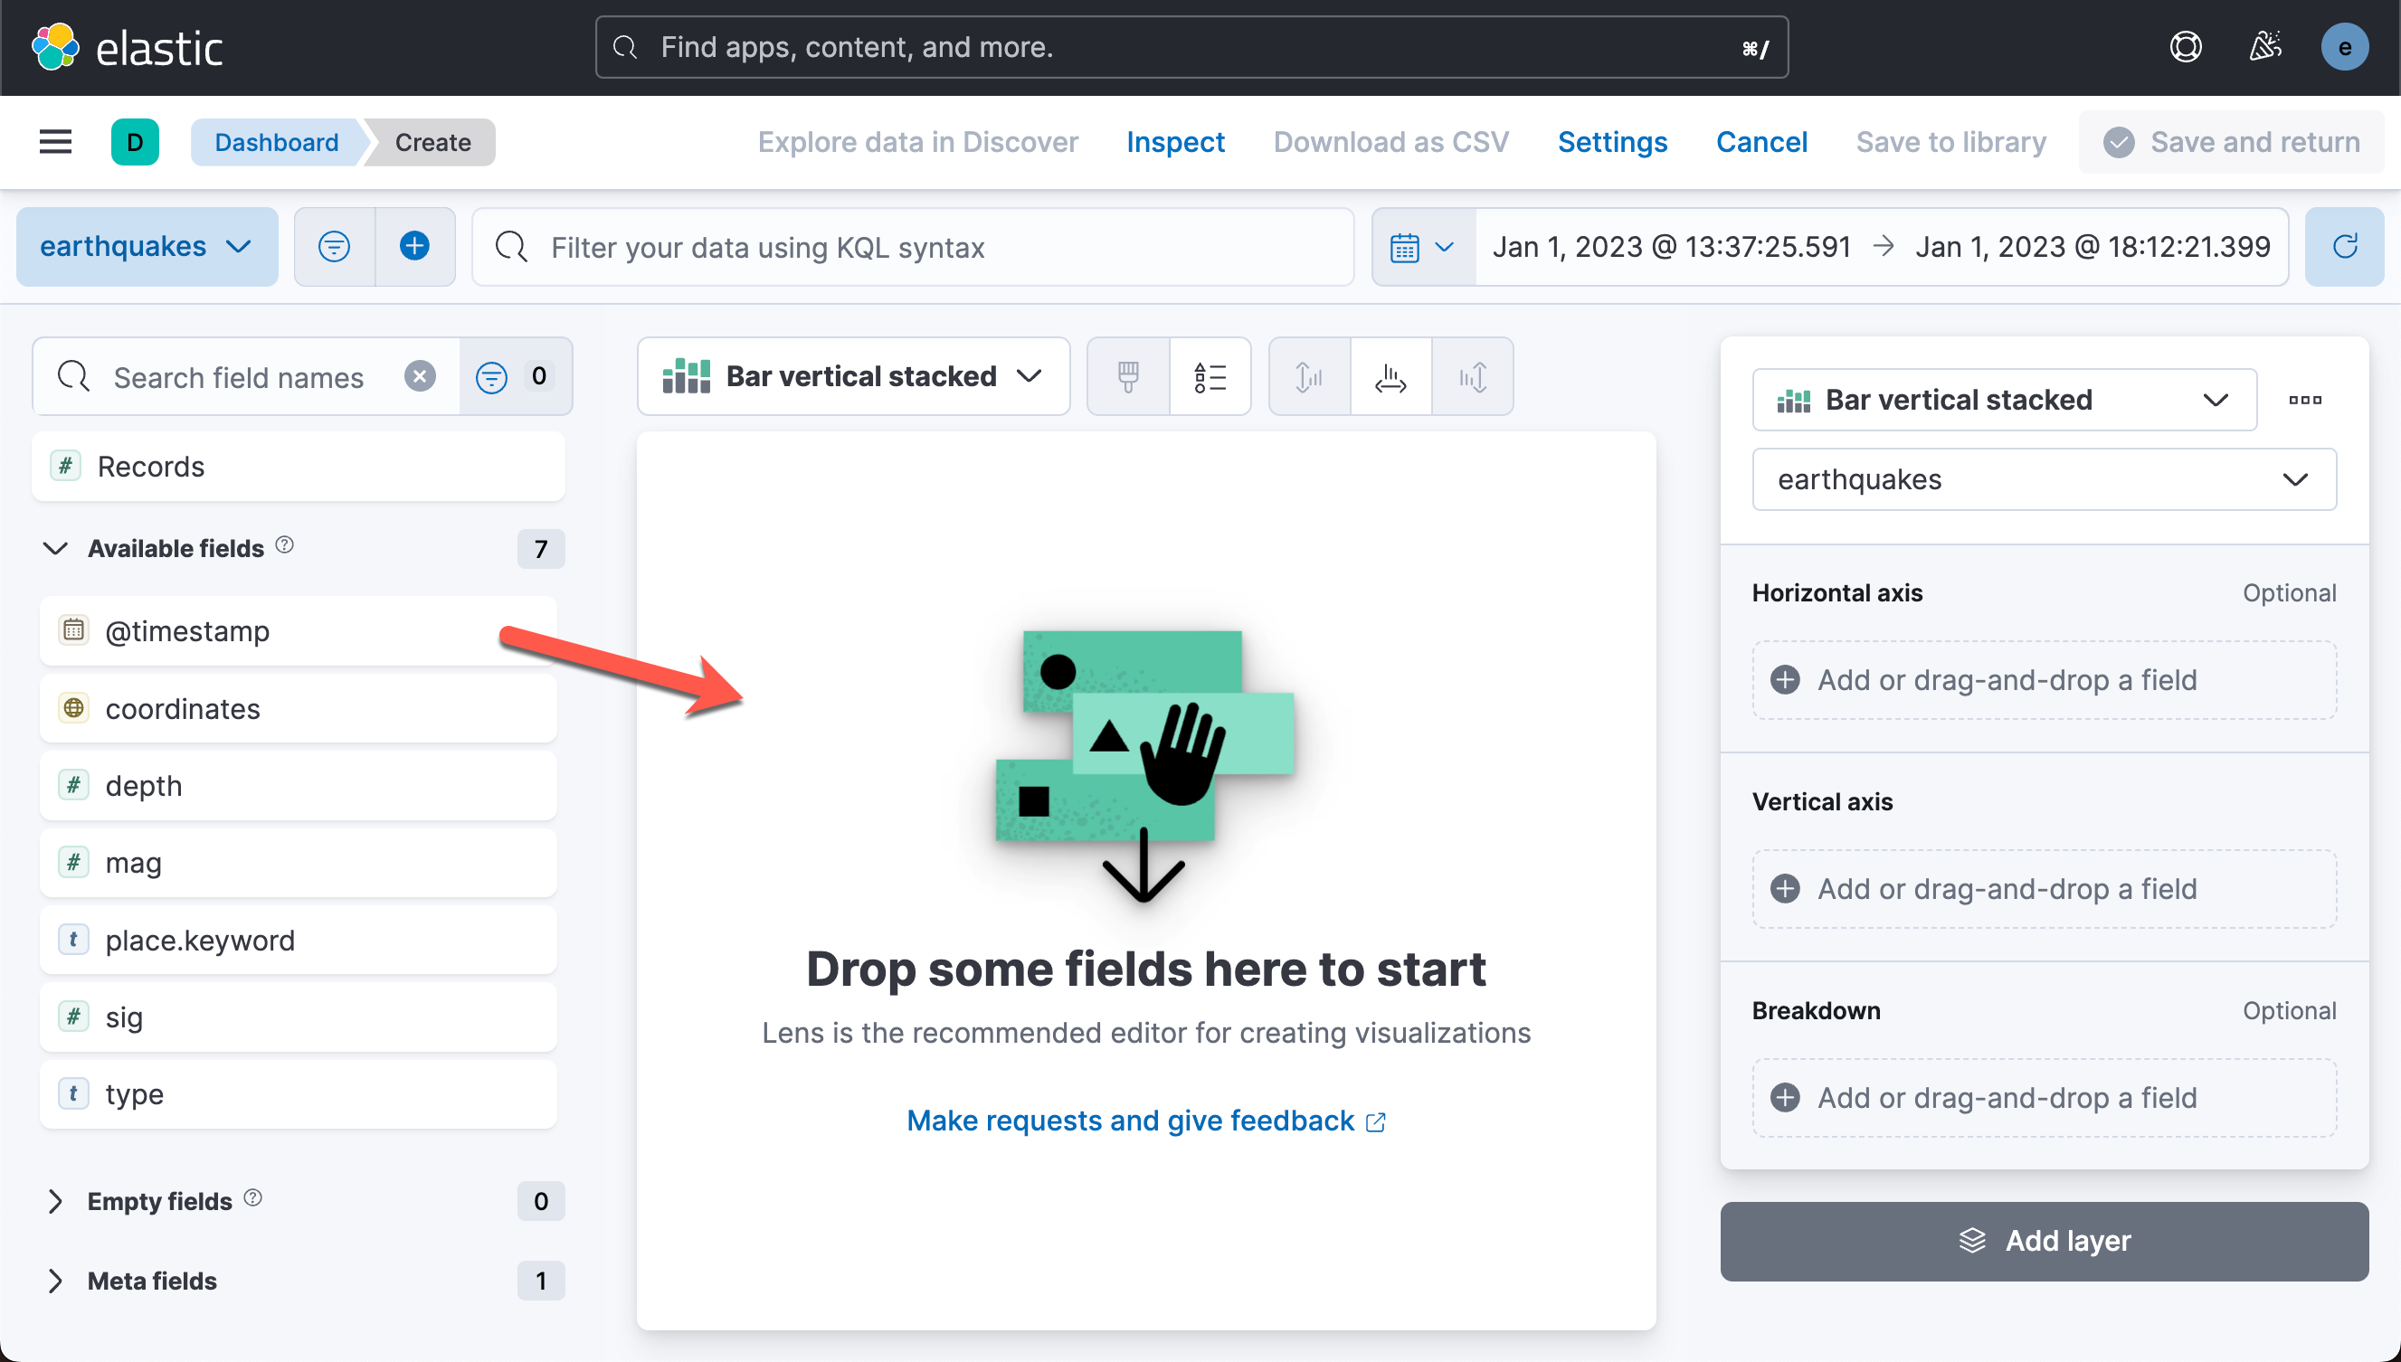This screenshot has height=1362, width=2401.
Task: Click the refresh query button
Action: click(x=2343, y=247)
